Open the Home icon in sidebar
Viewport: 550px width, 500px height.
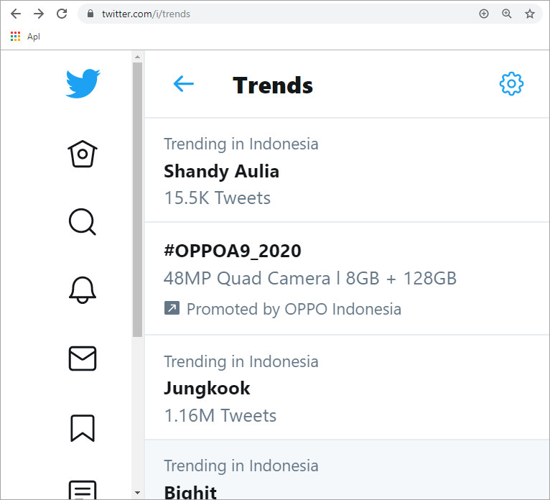click(x=83, y=154)
